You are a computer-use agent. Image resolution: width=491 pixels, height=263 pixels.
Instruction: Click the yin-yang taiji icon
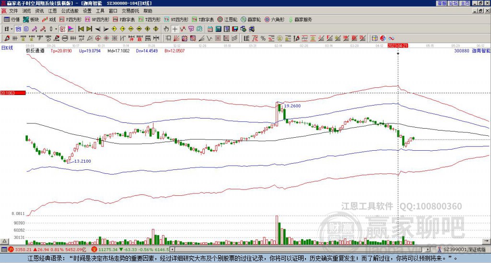(383, 38)
